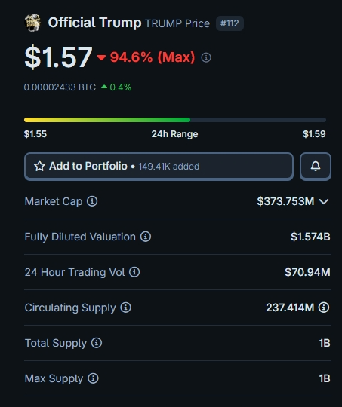Click the Market Cap label
342x407 pixels.
click(54, 201)
